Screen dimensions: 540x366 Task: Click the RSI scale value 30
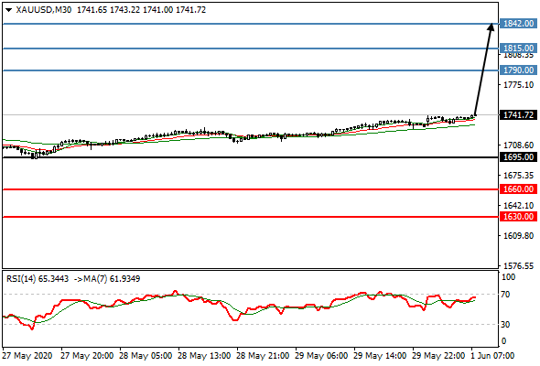pos(505,324)
